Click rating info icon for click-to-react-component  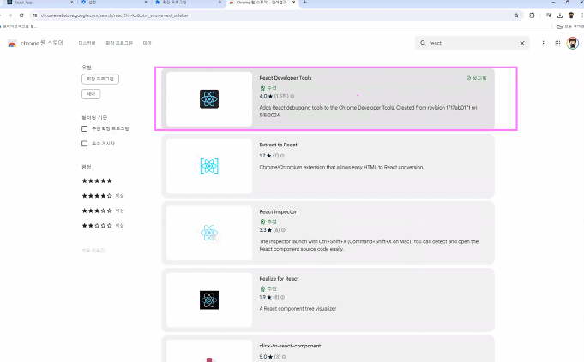(284, 357)
